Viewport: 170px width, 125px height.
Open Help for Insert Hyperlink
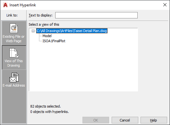pos(154,120)
